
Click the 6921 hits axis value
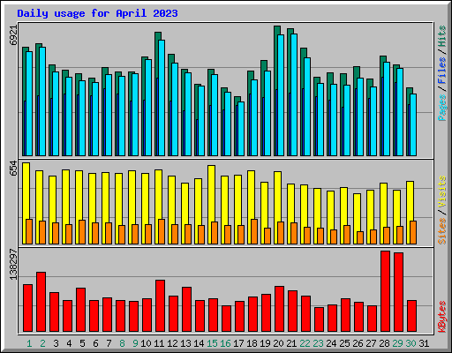click(13, 35)
